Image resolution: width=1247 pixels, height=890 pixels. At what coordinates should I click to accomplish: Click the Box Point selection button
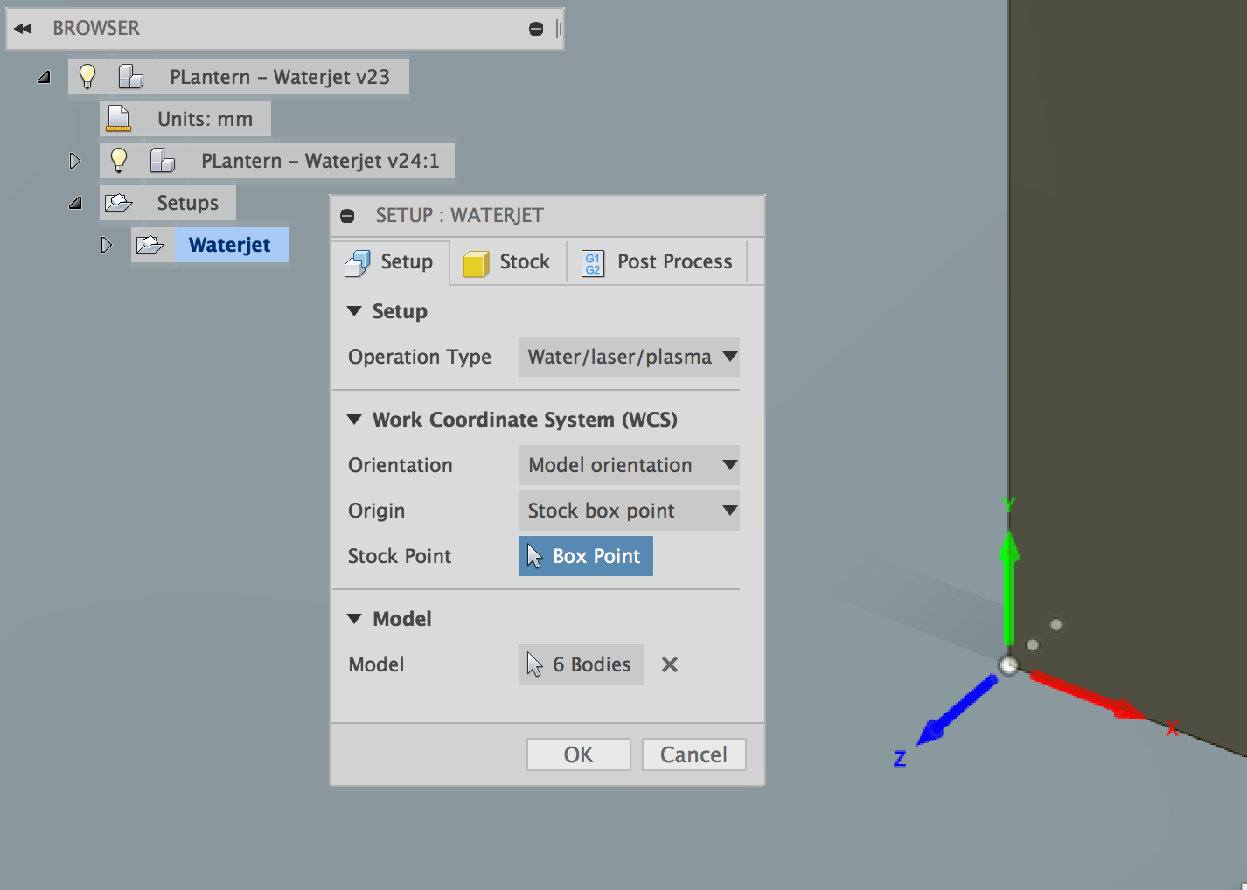[586, 556]
